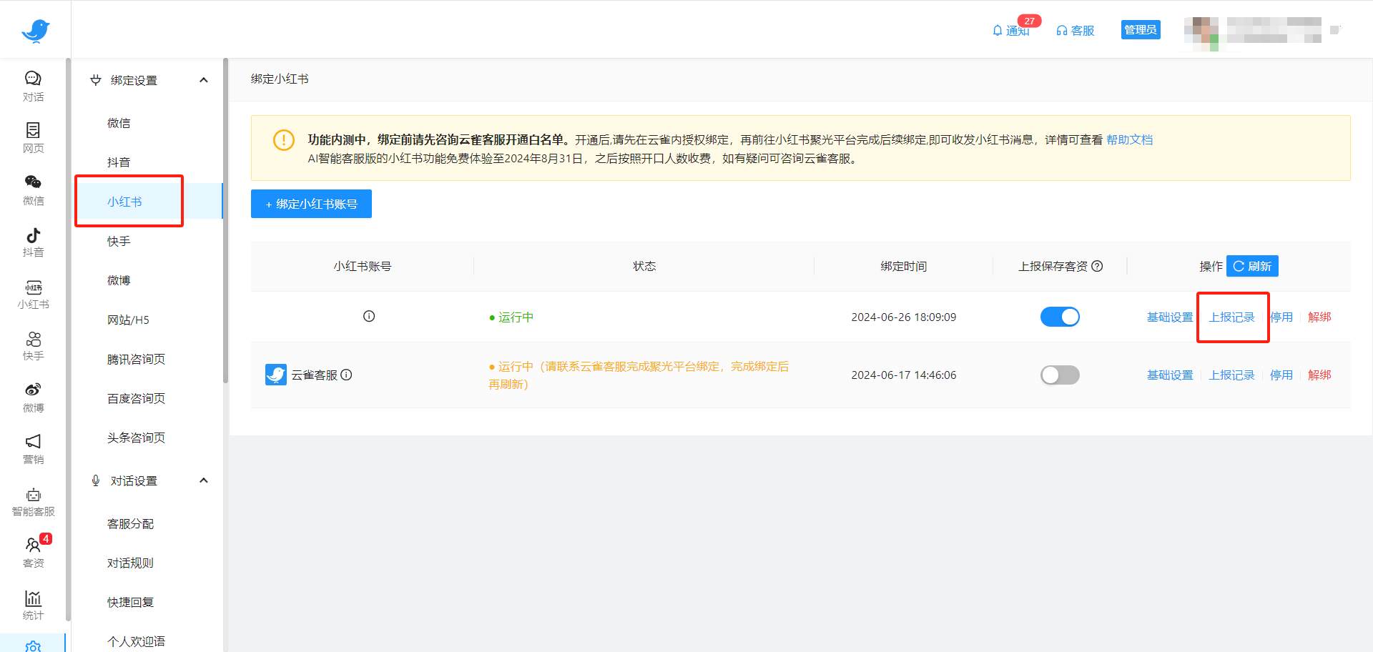1373x652 pixels.
Task: Select the 快手 sidebar icon
Action: click(x=33, y=346)
